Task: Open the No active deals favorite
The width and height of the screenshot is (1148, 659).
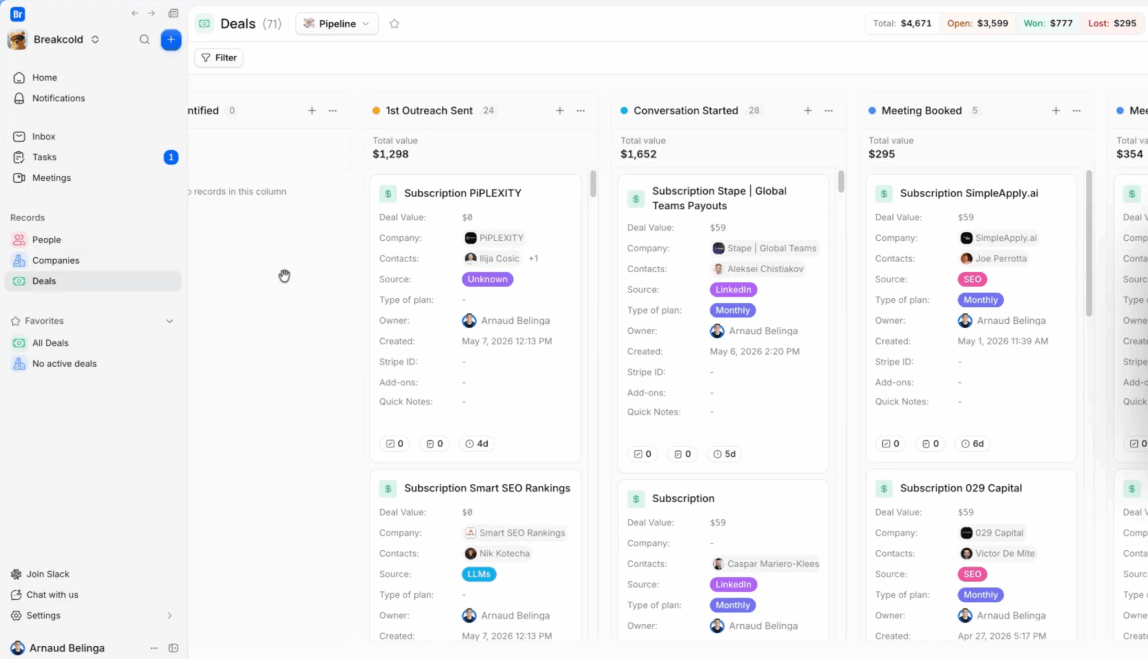Action: pyautogui.click(x=92, y=363)
